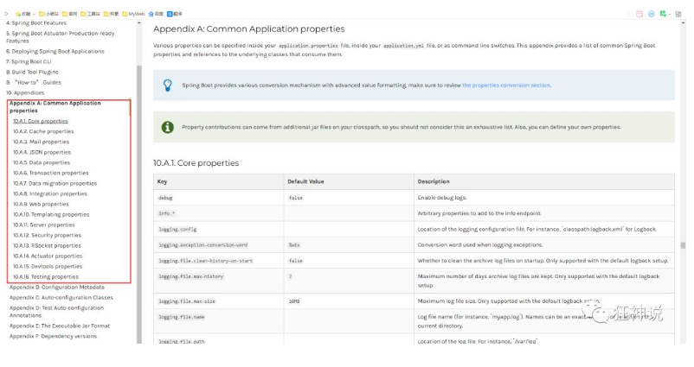Expand dropdown arrow beside green translate icon

[671, 14]
